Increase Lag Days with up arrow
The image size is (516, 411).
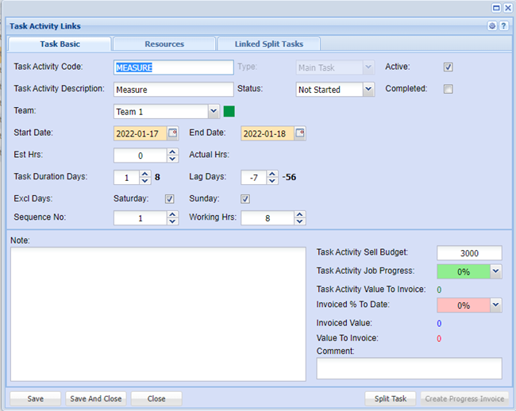tap(272, 174)
